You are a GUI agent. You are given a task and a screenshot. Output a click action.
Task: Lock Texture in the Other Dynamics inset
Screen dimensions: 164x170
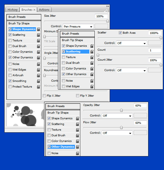pos(77,130)
